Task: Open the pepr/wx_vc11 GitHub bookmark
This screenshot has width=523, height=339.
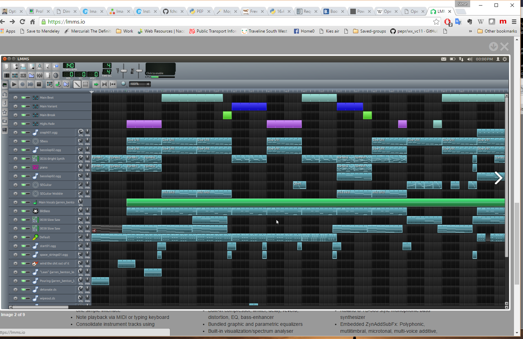Action: 414,31
